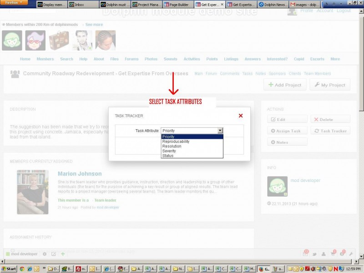
Task: Expand the taskbar quick launch chevron
Action: tap(44, 268)
